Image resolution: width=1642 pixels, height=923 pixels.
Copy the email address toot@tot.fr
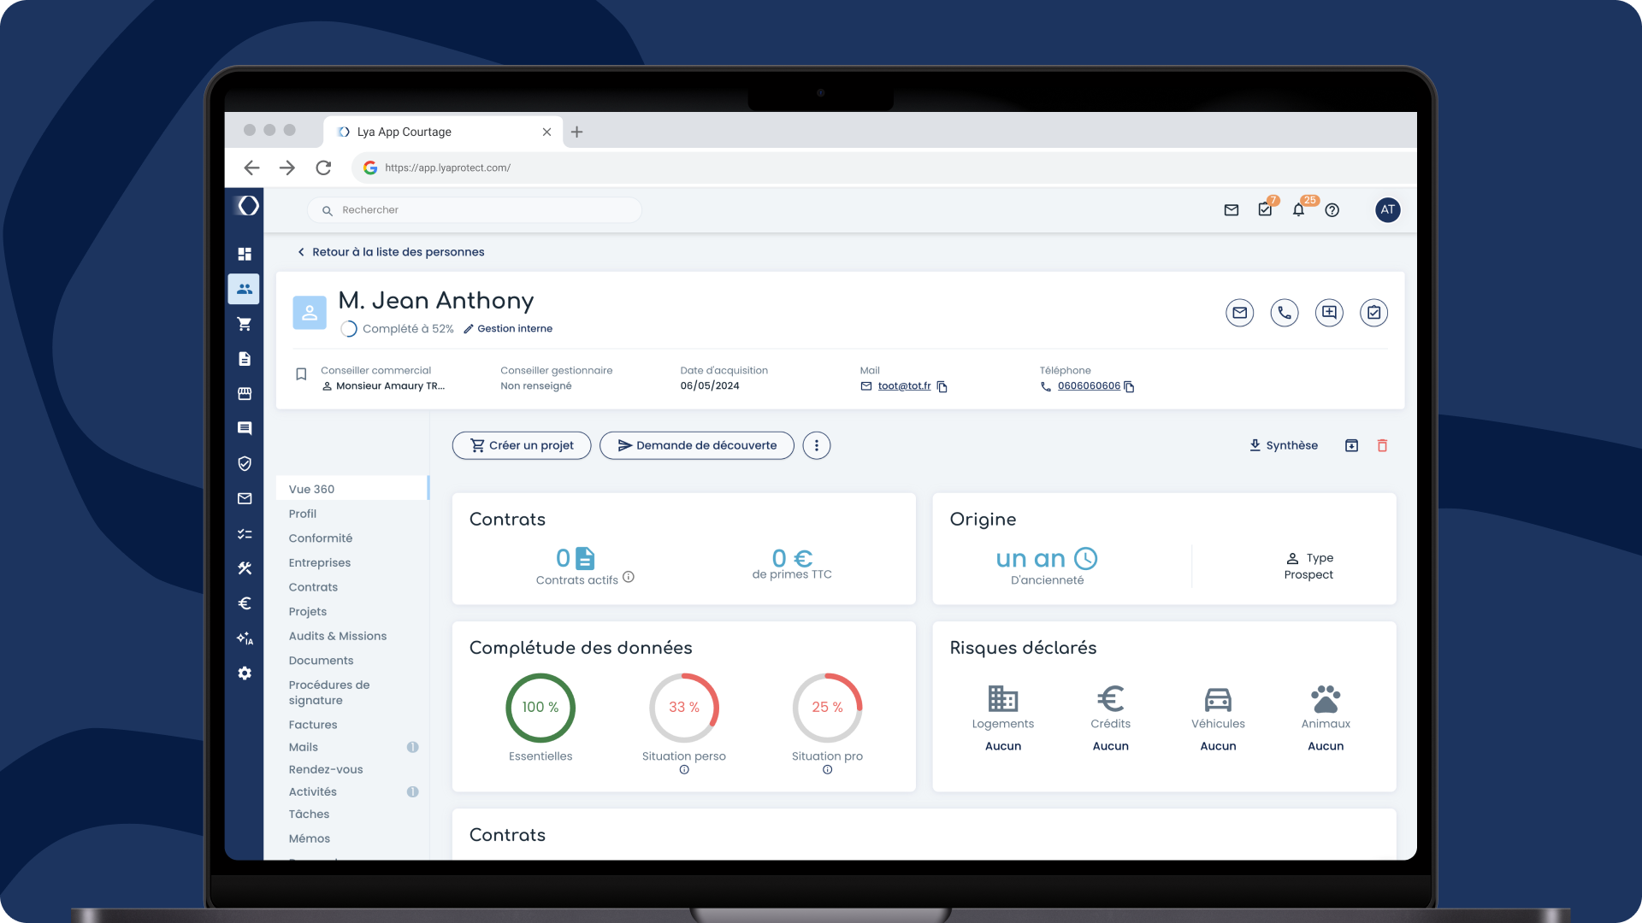(943, 386)
